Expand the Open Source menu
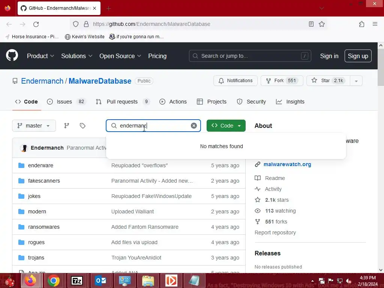This screenshot has width=384, height=288. [x=120, y=56]
